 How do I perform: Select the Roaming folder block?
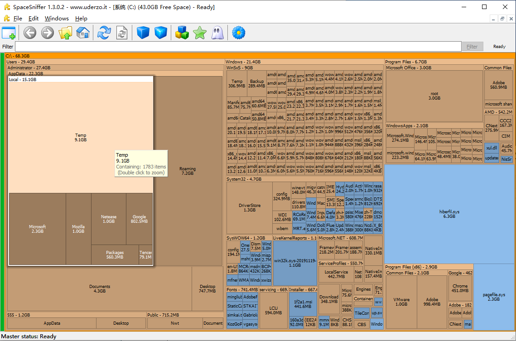(x=187, y=171)
